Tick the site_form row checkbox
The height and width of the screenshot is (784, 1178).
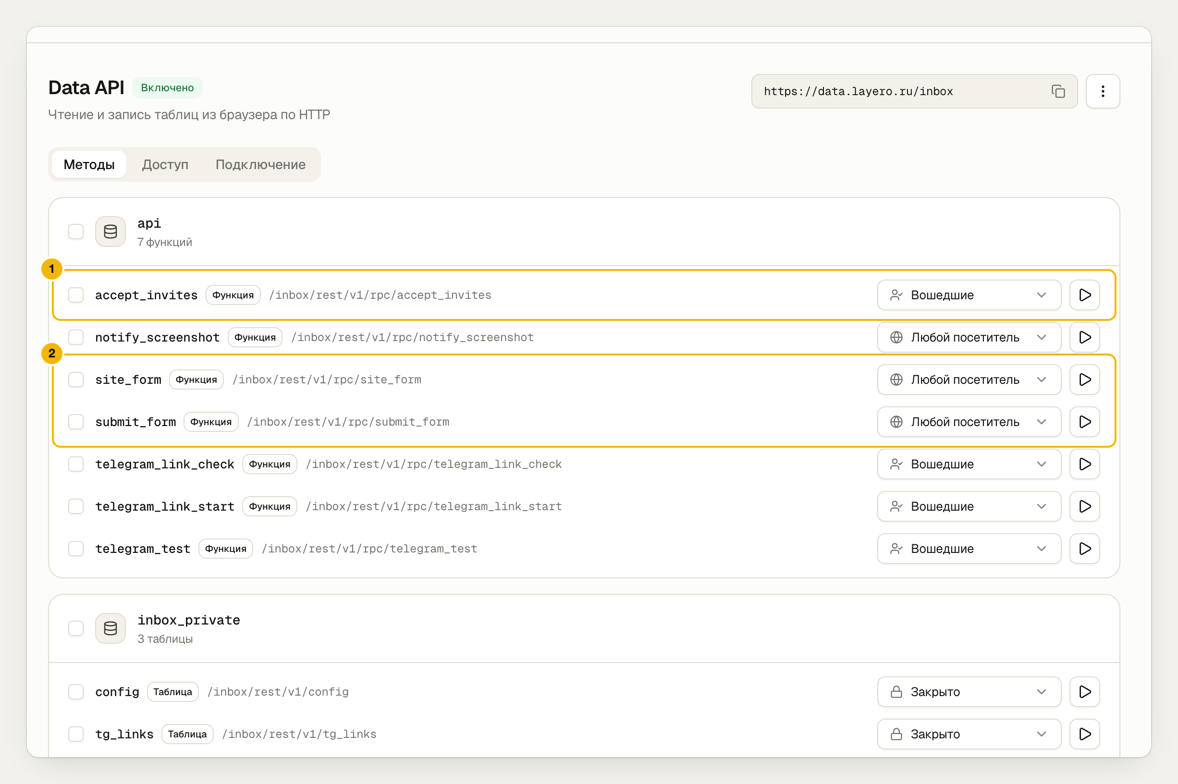76,380
